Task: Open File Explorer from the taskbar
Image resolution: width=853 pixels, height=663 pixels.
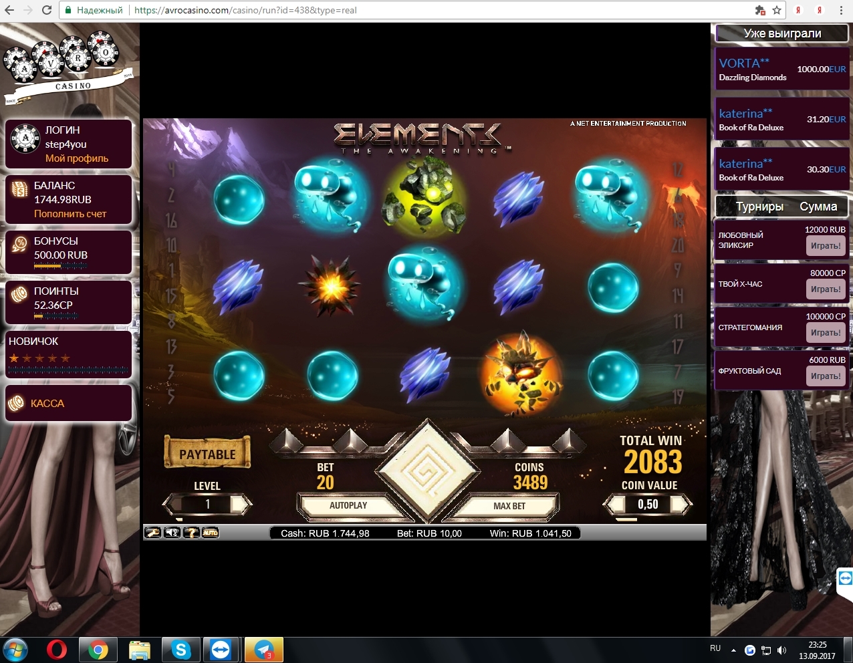Action: tap(140, 650)
